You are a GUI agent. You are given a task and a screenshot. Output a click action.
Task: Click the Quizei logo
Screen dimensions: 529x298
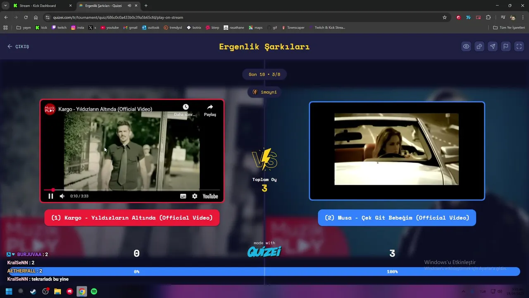coord(264,251)
